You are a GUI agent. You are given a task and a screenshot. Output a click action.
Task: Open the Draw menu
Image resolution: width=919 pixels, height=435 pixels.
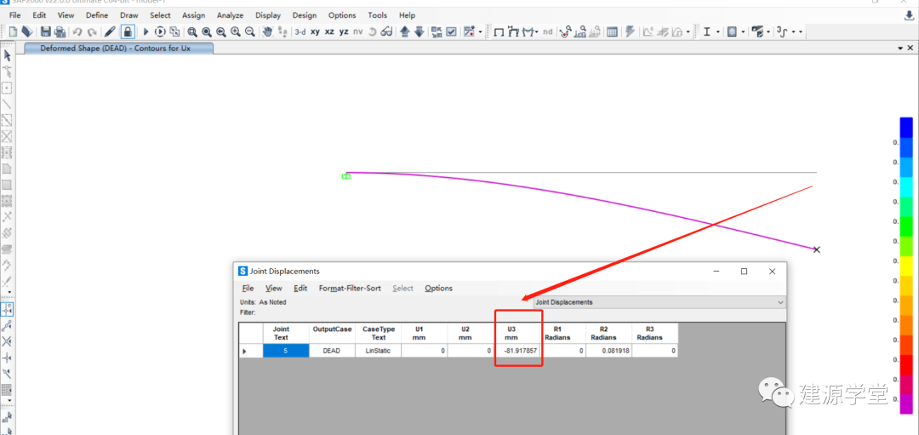[x=129, y=15]
